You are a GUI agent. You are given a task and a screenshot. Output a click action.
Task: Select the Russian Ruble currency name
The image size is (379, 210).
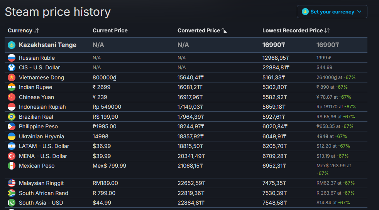37,58
